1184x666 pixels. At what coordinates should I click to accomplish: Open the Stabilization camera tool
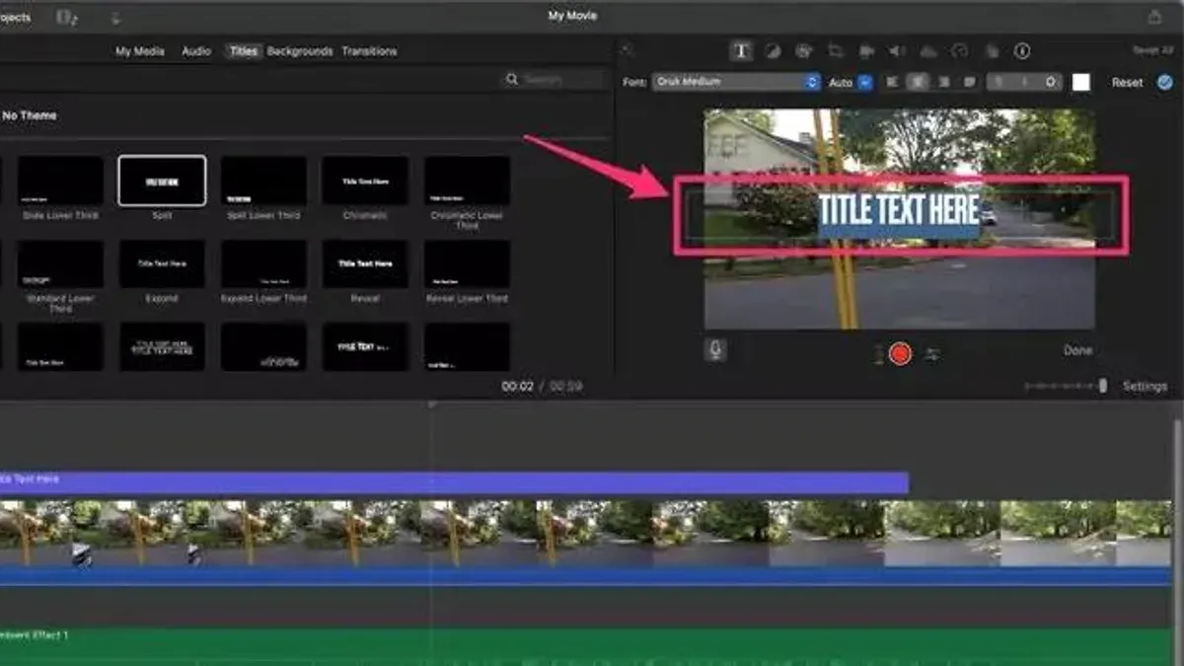pos(867,51)
